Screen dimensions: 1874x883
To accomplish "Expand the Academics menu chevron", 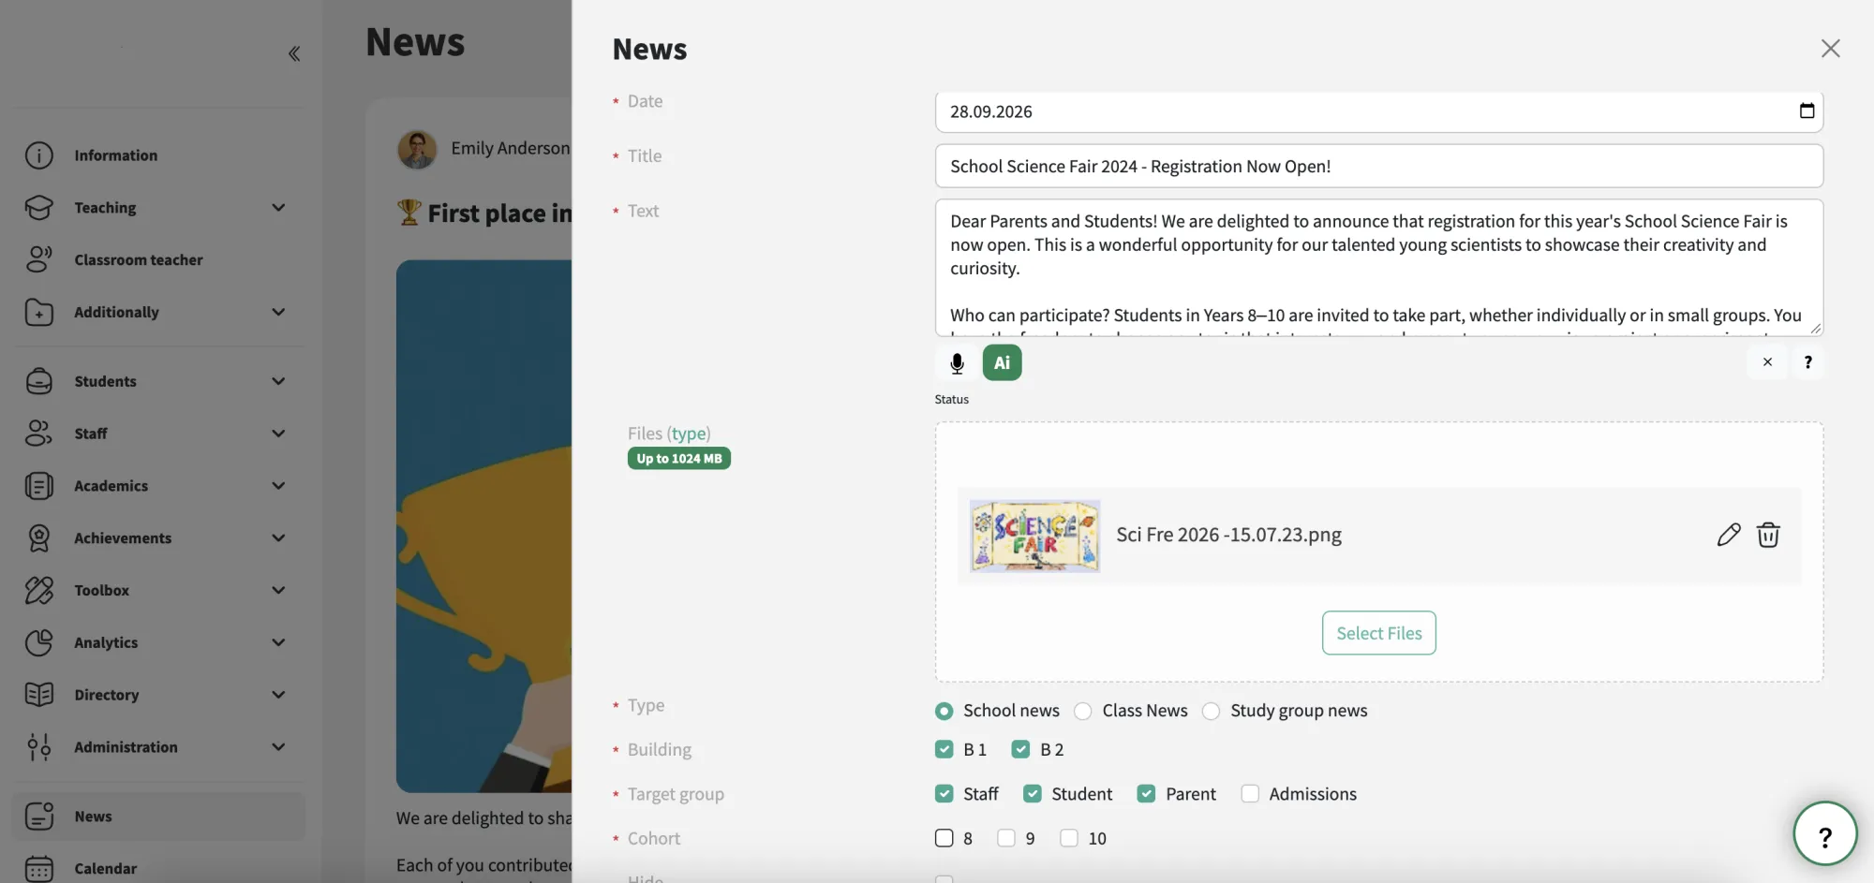I will click(278, 486).
